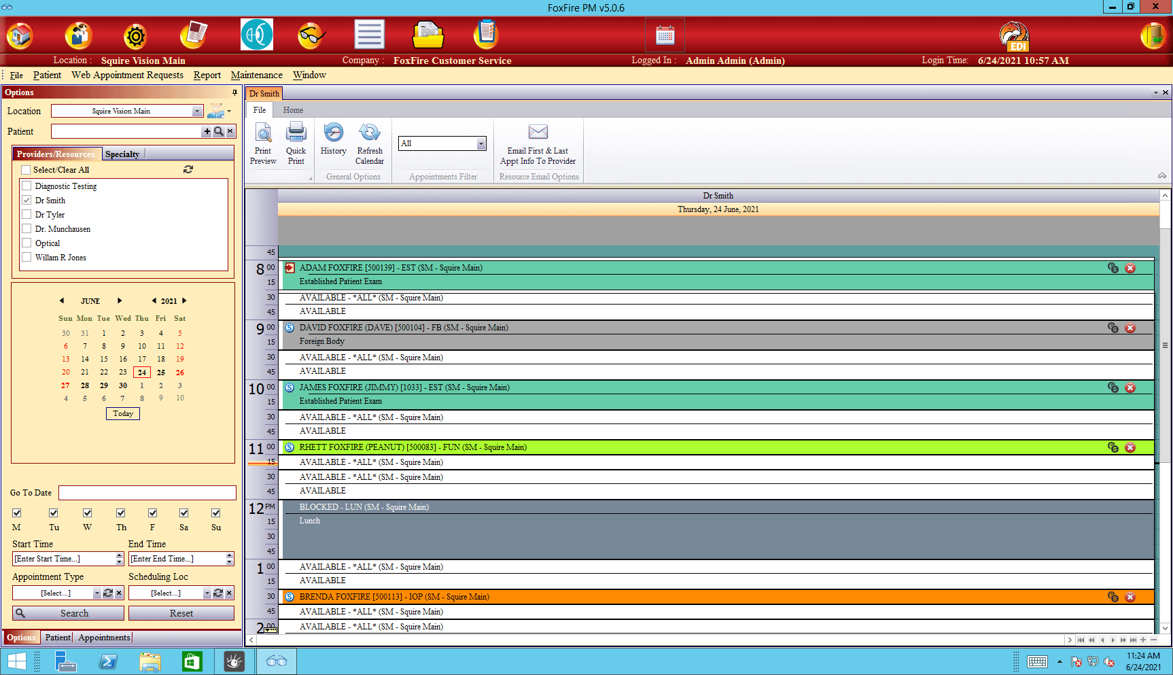
Task: Click red X icon on JAMES FOXFIRE appointment
Action: pyautogui.click(x=1130, y=387)
